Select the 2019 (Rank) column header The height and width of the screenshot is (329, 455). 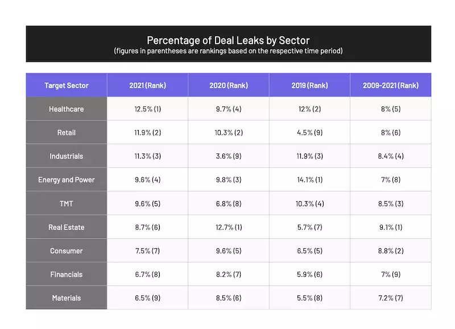click(309, 85)
